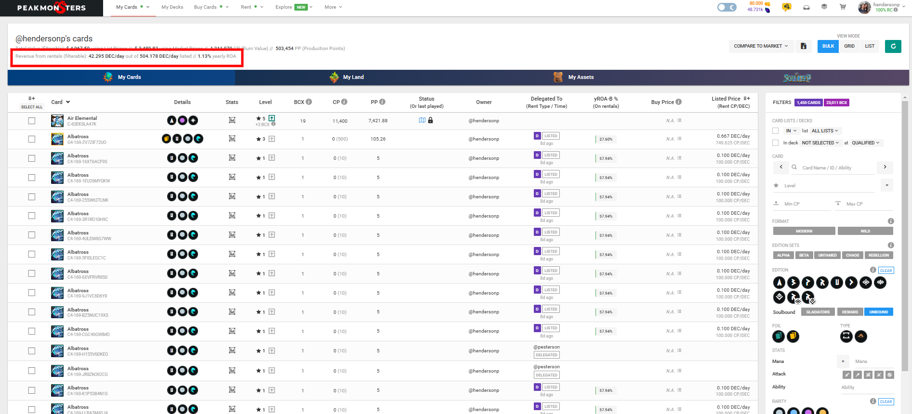Image resolution: width=912 pixels, height=414 pixels.
Task: Tick checkbox for Albatross G4-169-ZV7ZIF72UO
Action: (x=32, y=139)
